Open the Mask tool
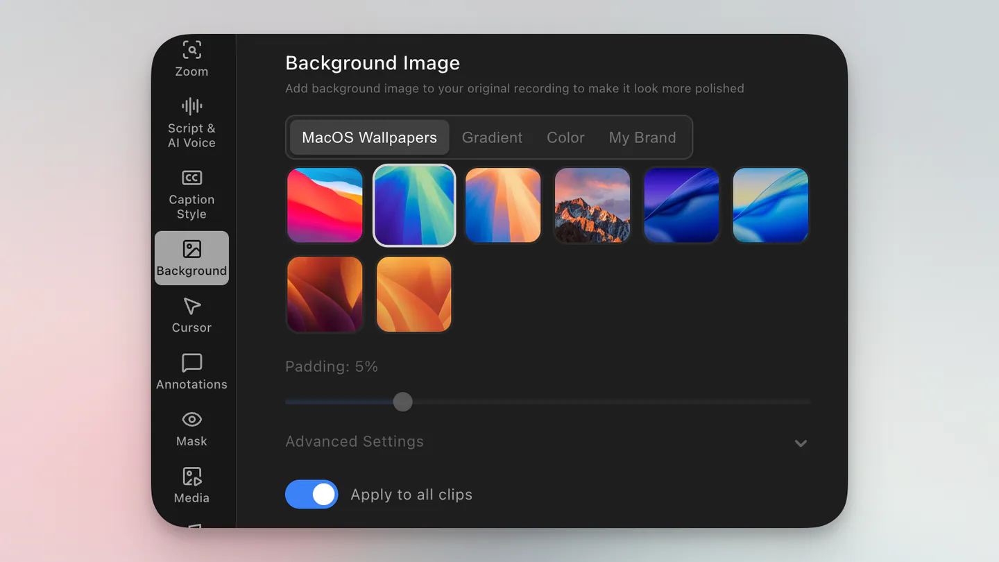 pyautogui.click(x=191, y=429)
